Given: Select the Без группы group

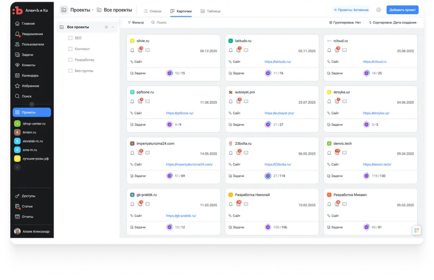Looking at the screenshot, I should click(81, 71).
